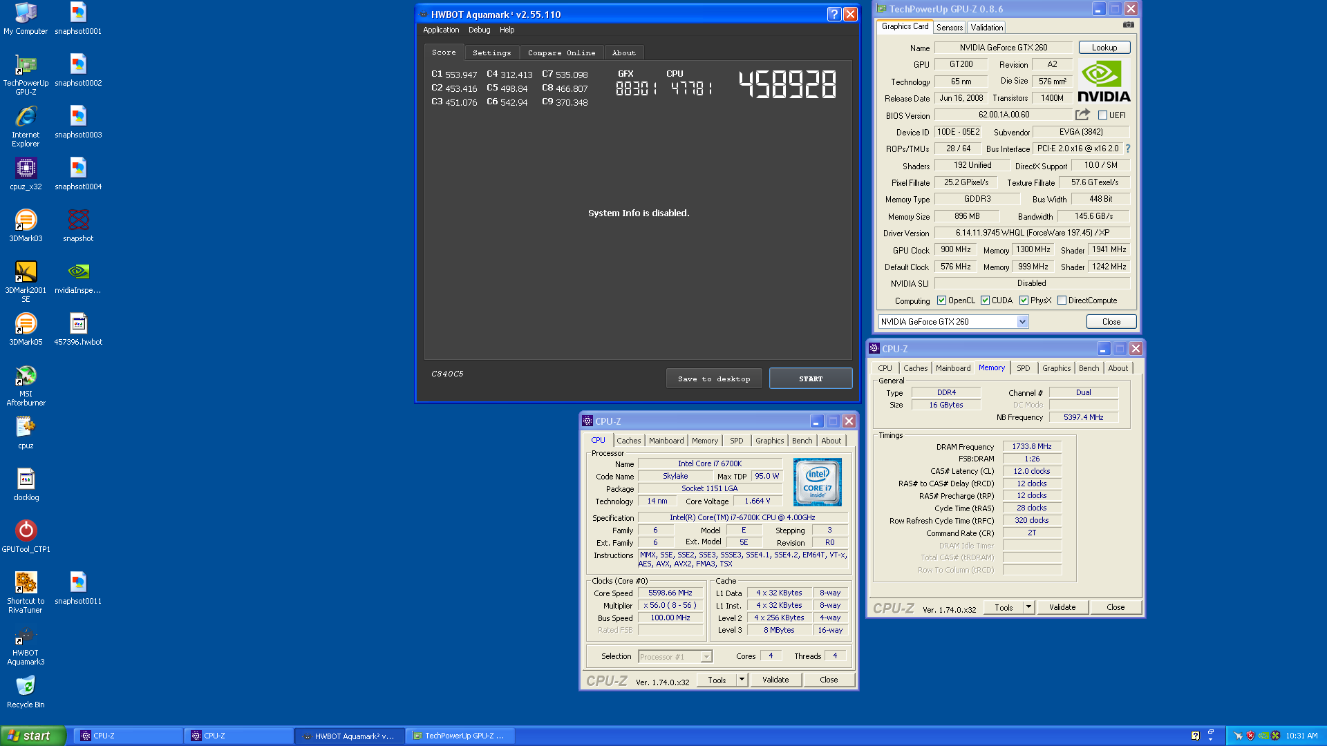
Task: Open About tab in Aquamark
Action: [623, 53]
